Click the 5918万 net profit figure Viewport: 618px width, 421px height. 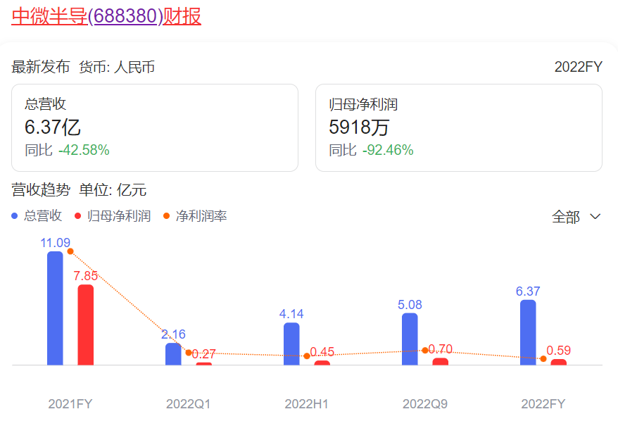pos(359,127)
